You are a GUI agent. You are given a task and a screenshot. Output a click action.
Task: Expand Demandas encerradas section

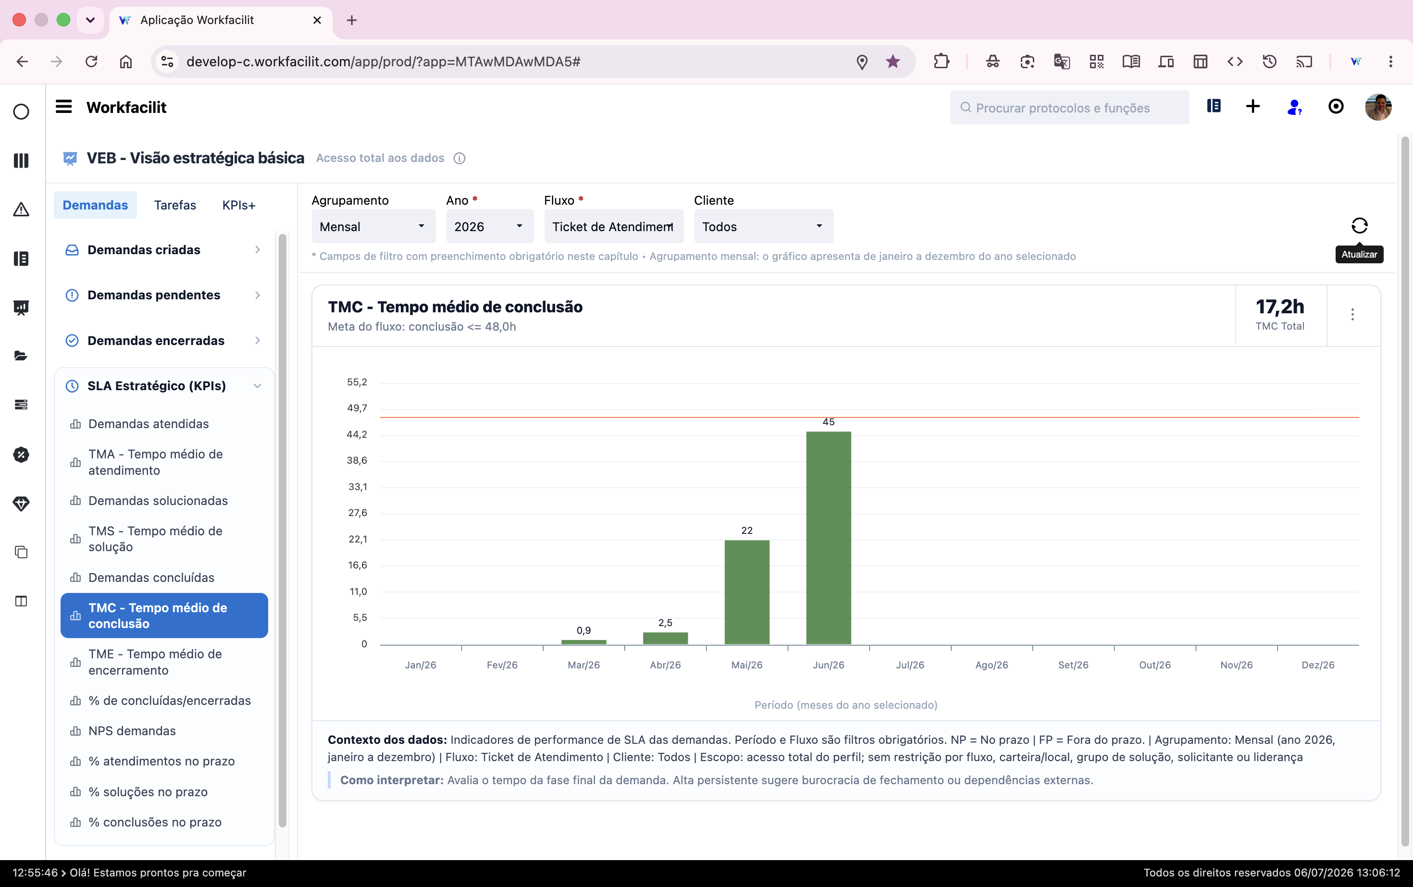tap(164, 341)
